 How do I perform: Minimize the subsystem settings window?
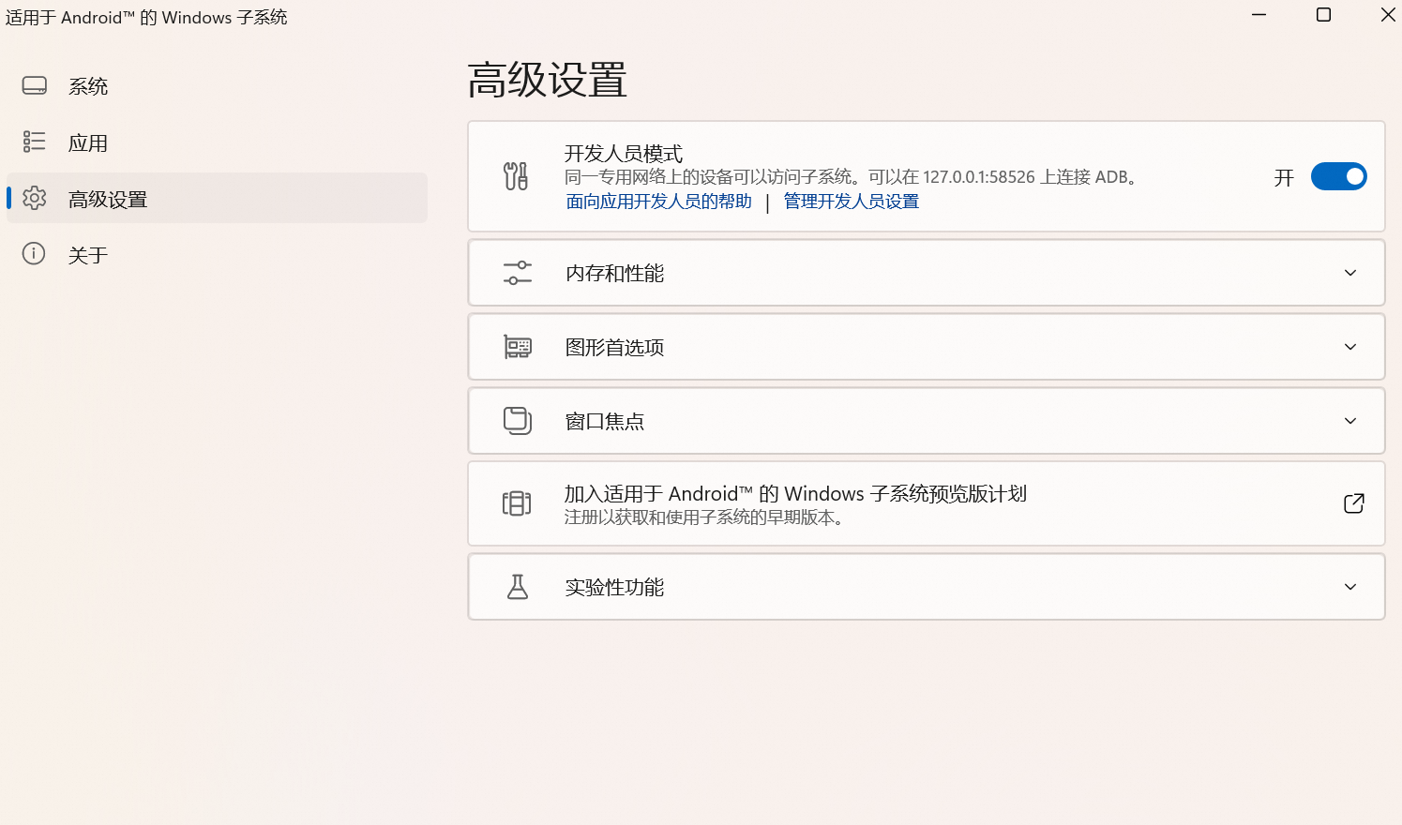click(1259, 15)
